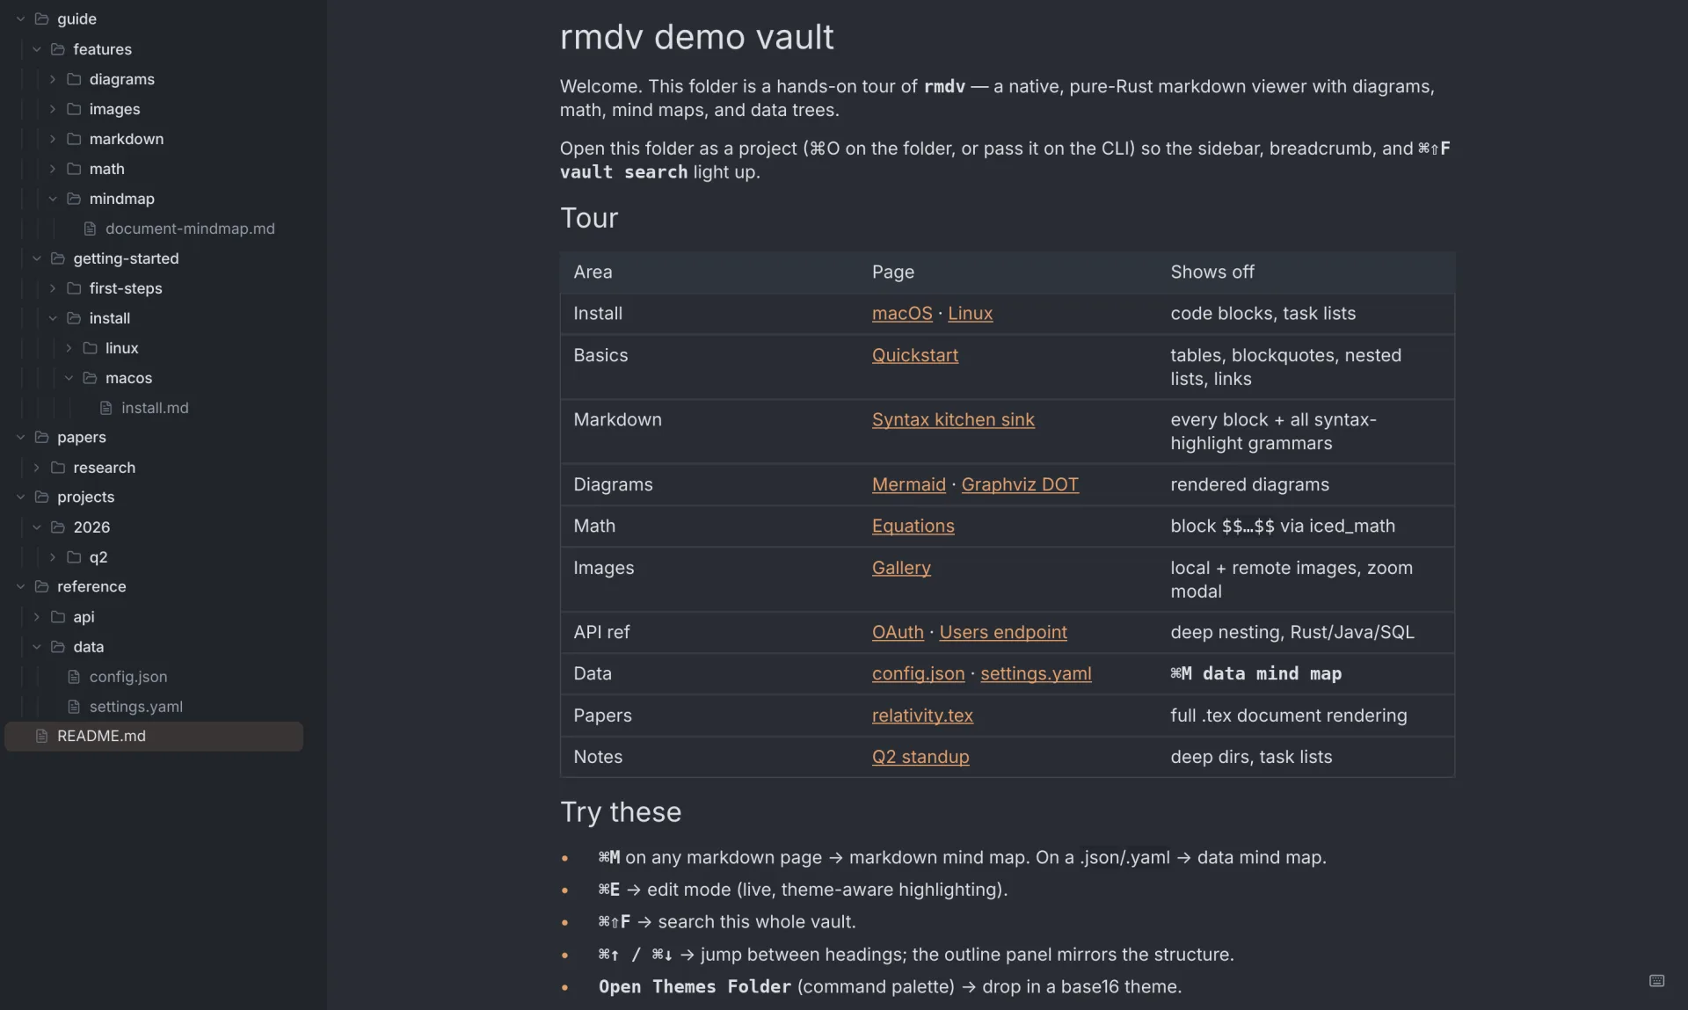This screenshot has height=1010, width=1688.
Task: Click the open folder icon beside features
Action: pyautogui.click(x=58, y=49)
